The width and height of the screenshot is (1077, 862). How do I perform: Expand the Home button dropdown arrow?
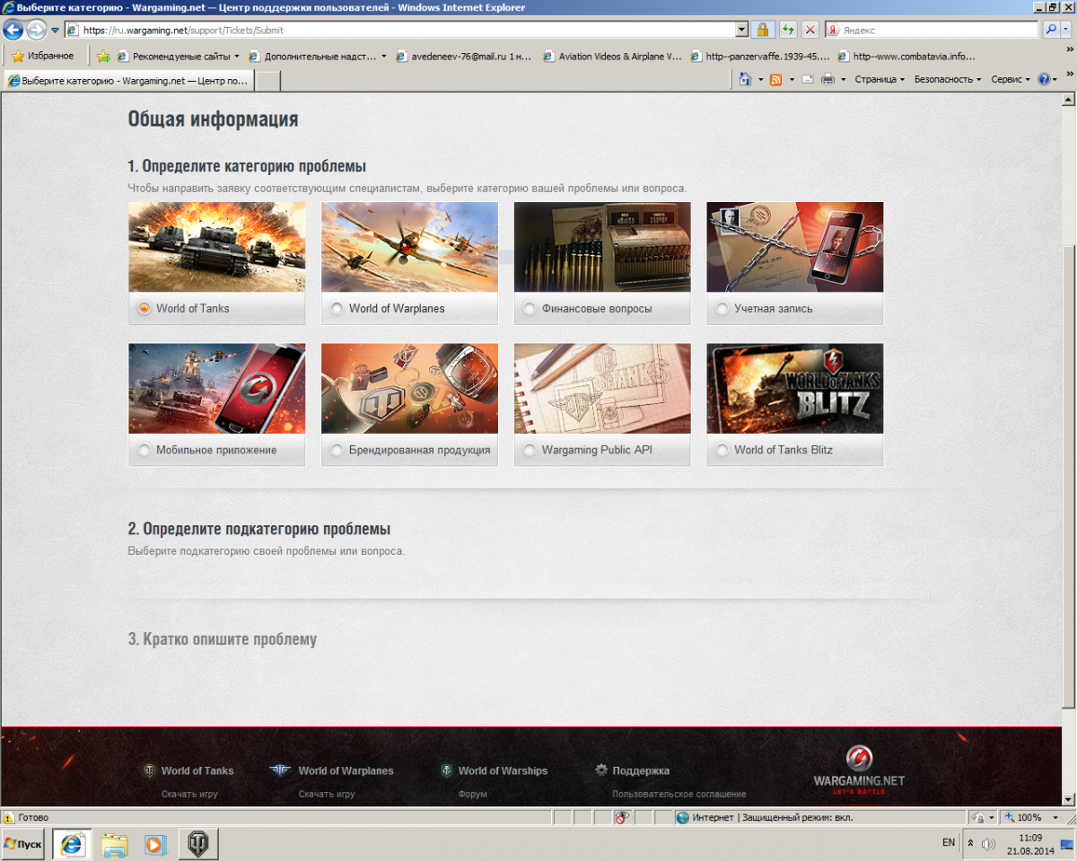[x=760, y=79]
